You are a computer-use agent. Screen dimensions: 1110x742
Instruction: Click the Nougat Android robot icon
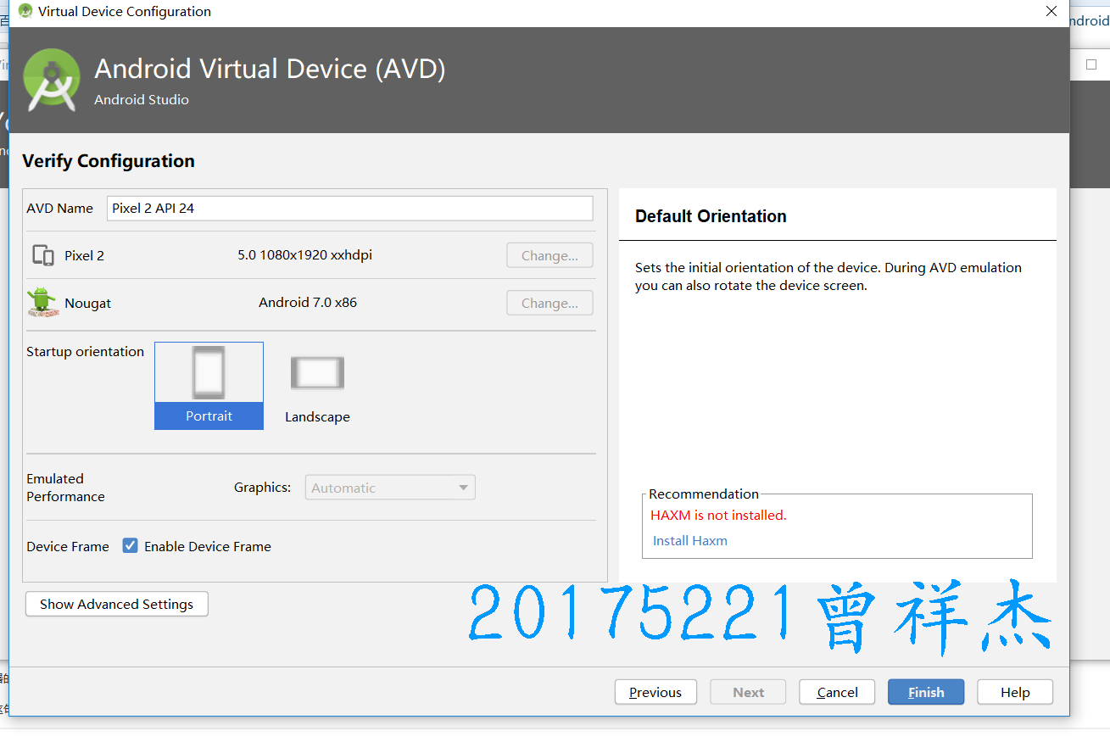42,303
